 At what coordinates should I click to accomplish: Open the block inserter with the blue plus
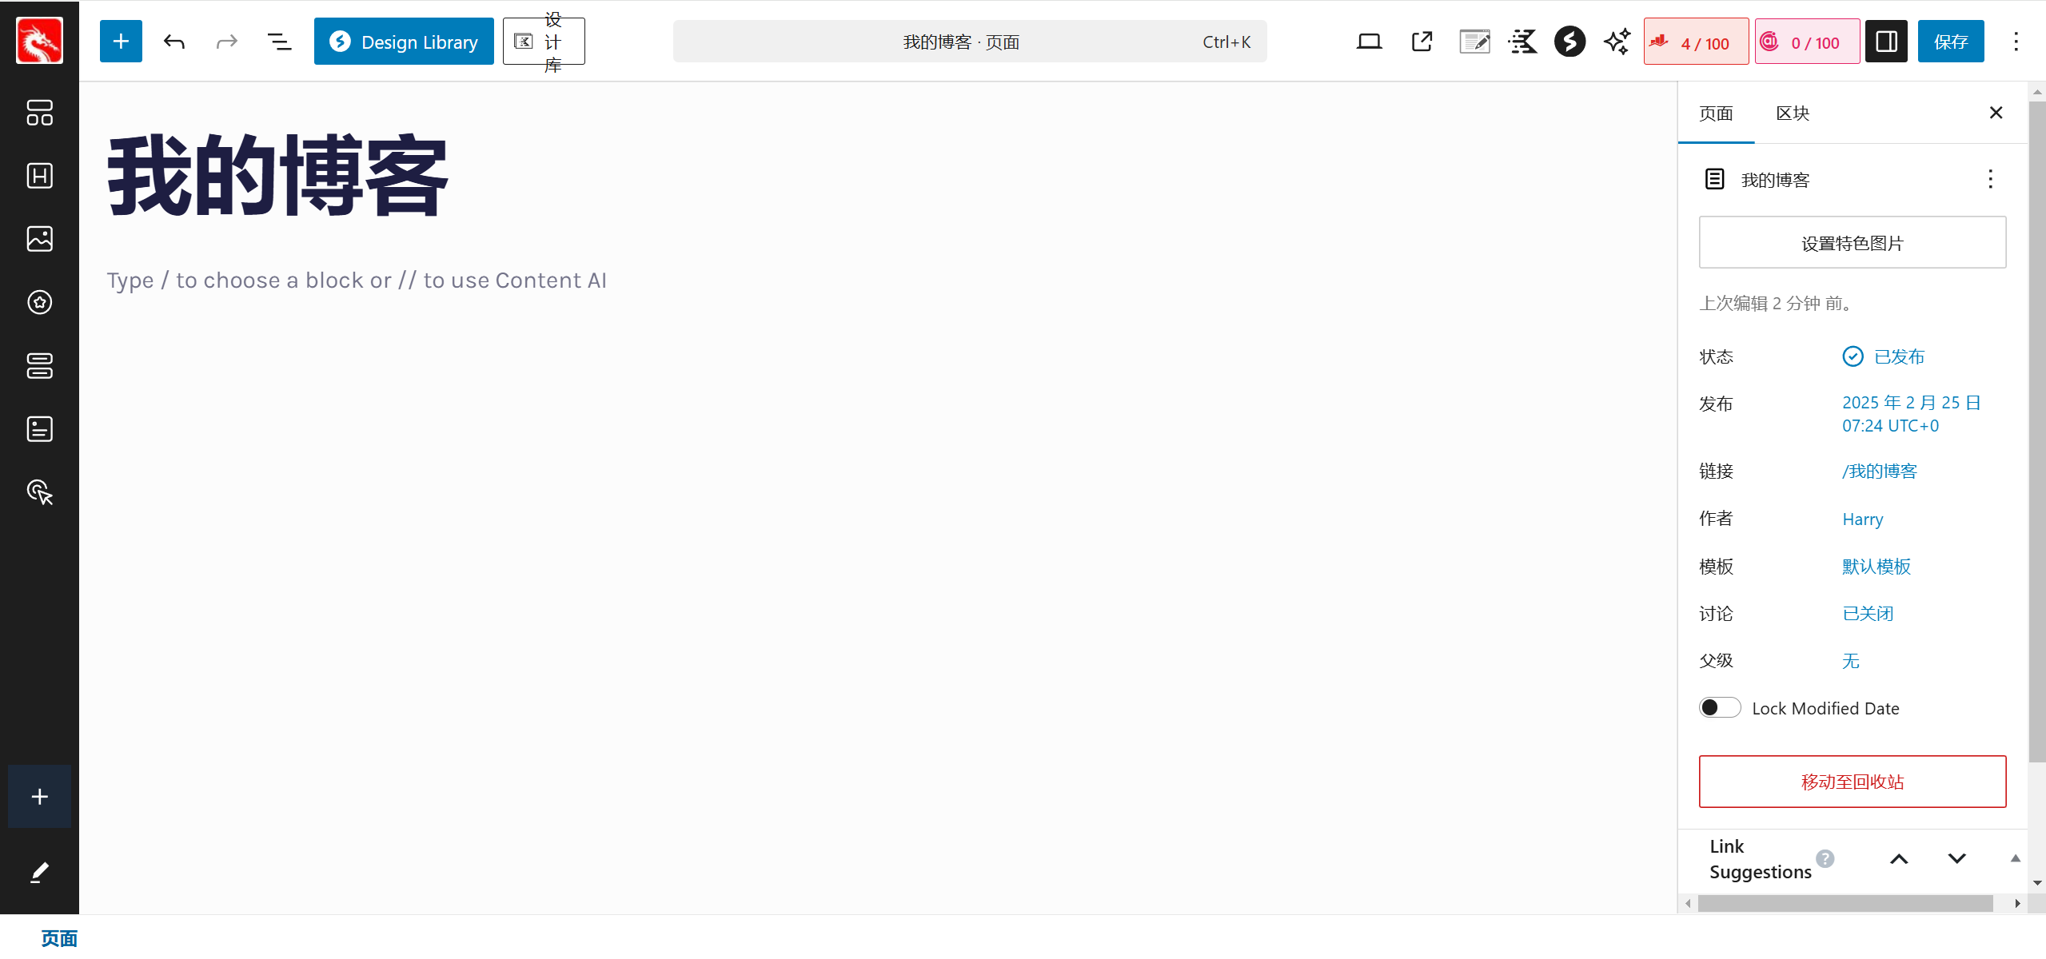[x=120, y=41]
